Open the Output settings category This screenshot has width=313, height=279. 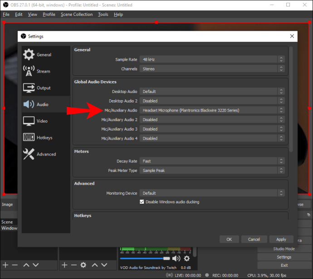click(46, 88)
